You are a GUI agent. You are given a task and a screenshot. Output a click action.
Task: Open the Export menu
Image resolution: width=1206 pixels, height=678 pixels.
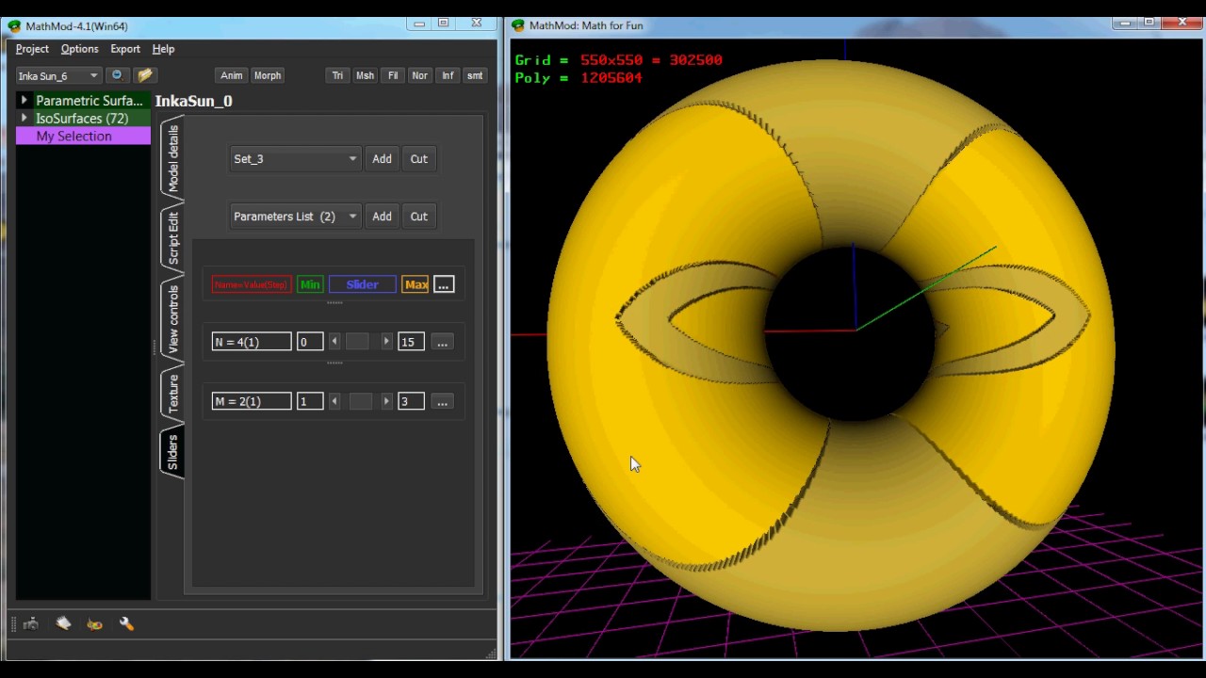click(x=125, y=49)
